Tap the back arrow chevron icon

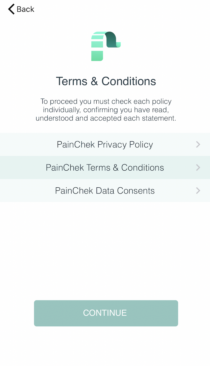(11, 9)
